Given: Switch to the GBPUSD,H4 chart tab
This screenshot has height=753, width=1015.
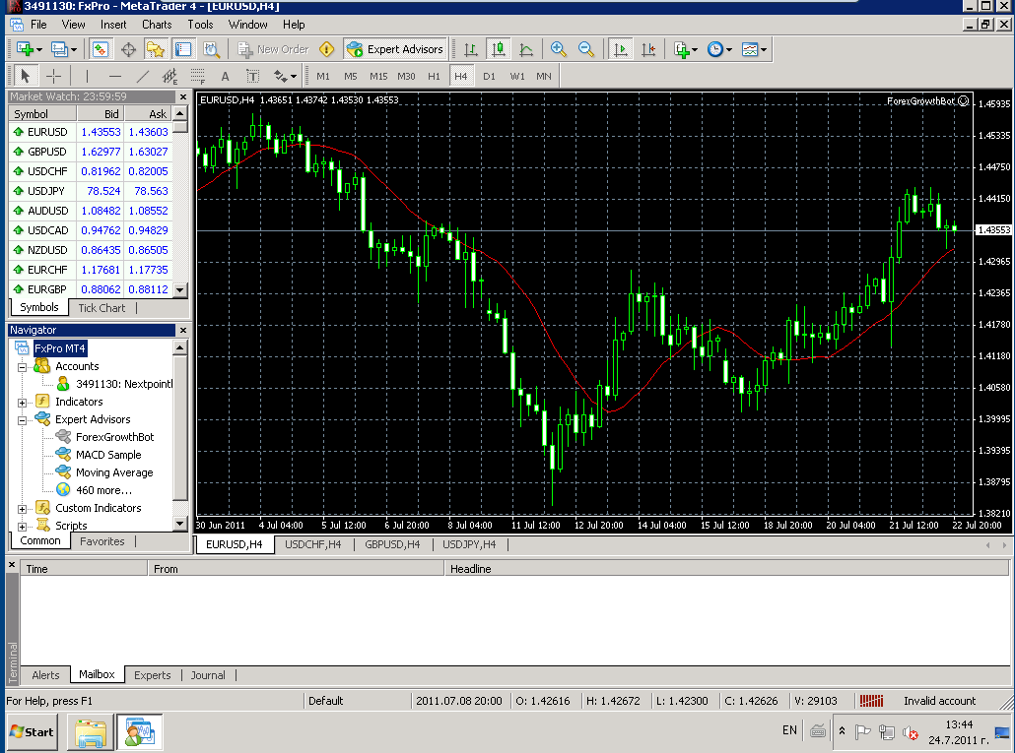Looking at the screenshot, I should [x=392, y=545].
